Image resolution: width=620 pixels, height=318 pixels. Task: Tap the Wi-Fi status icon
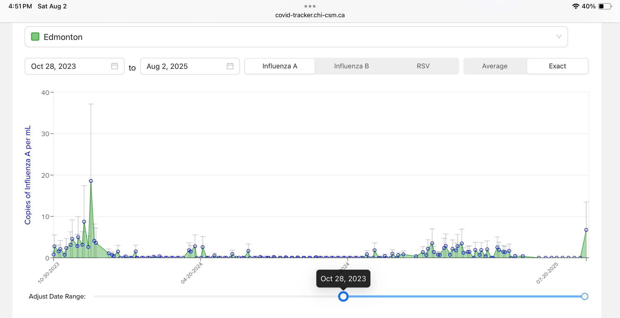pos(575,6)
